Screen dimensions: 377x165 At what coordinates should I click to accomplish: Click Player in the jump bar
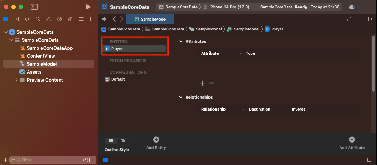[x=274, y=29]
